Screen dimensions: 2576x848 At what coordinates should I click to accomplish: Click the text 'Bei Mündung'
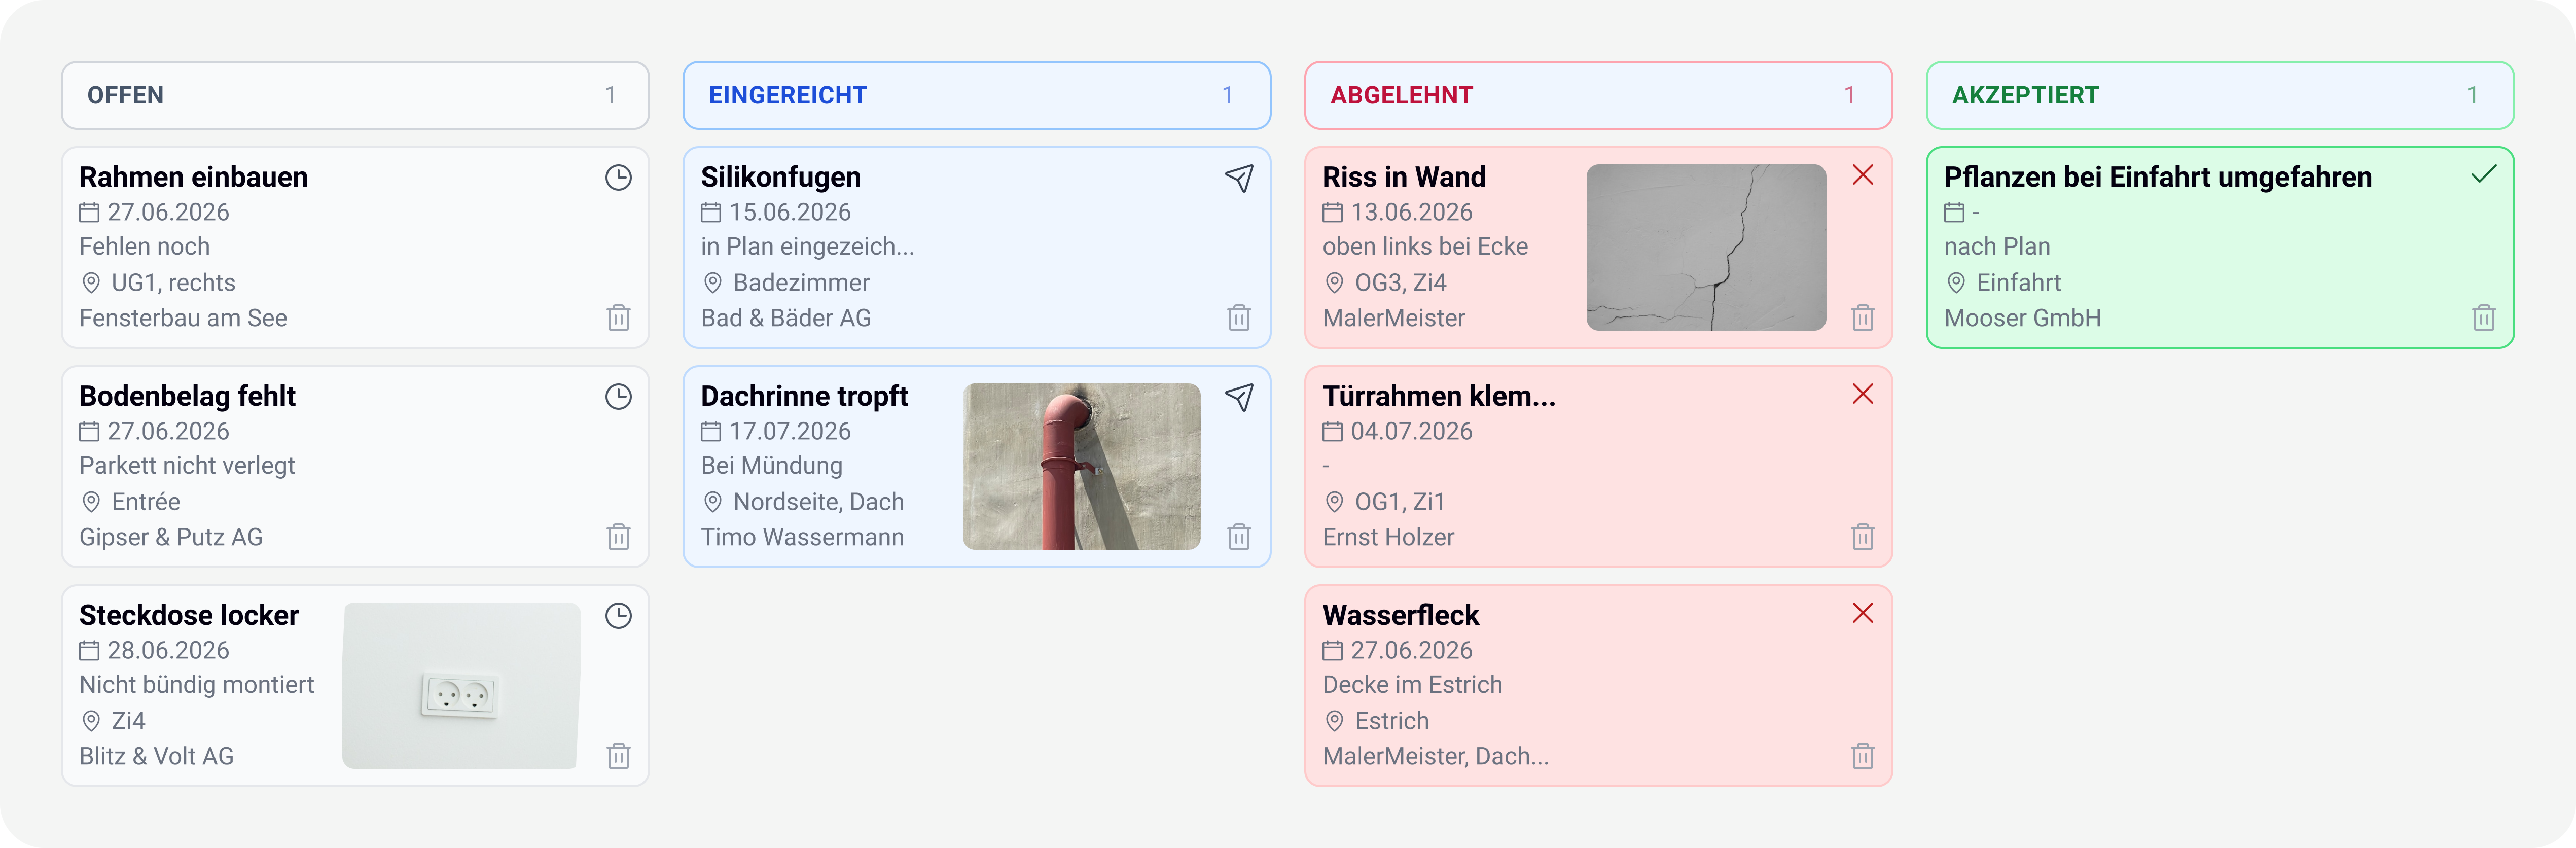point(771,465)
